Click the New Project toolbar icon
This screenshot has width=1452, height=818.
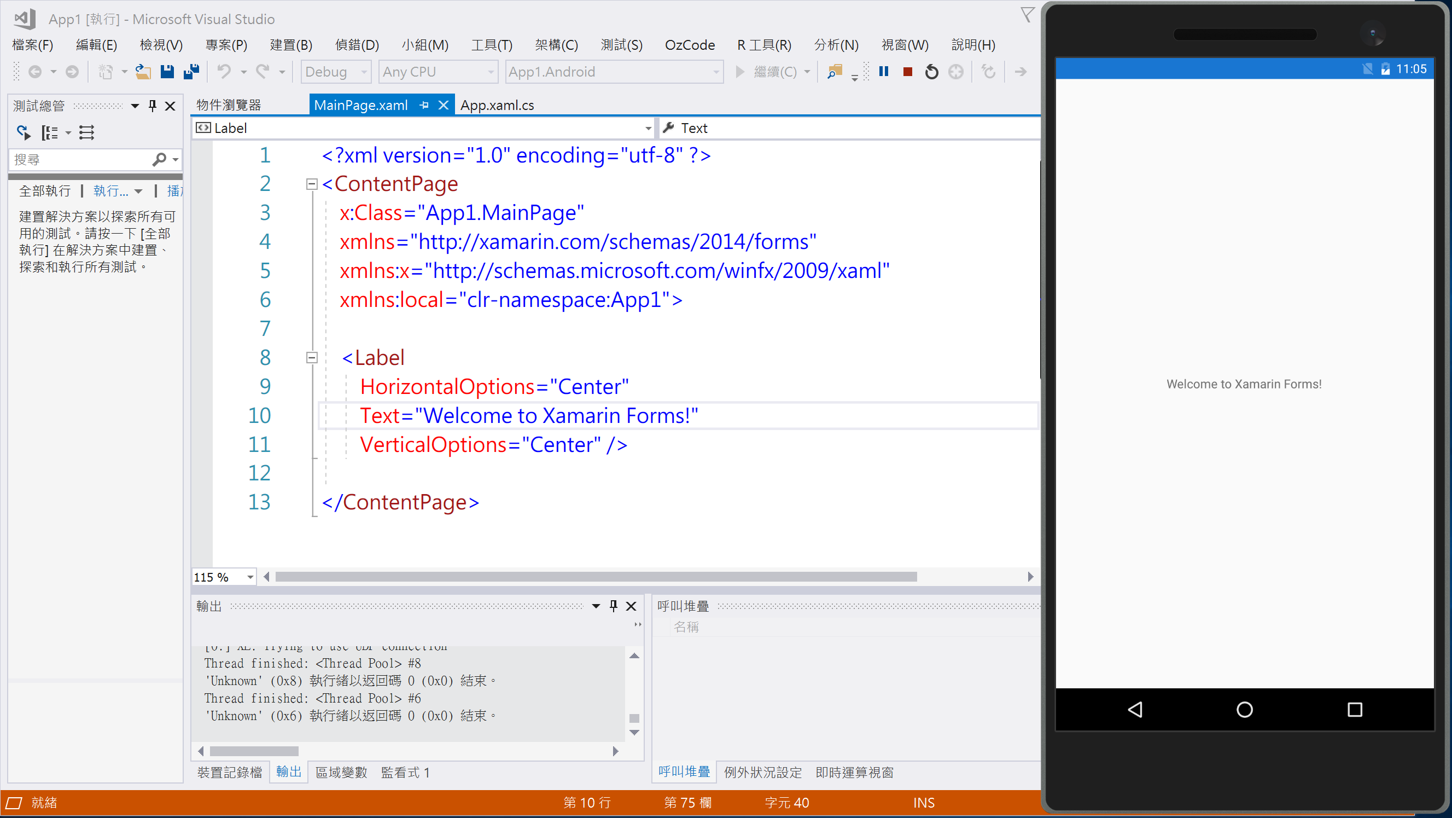(x=106, y=72)
